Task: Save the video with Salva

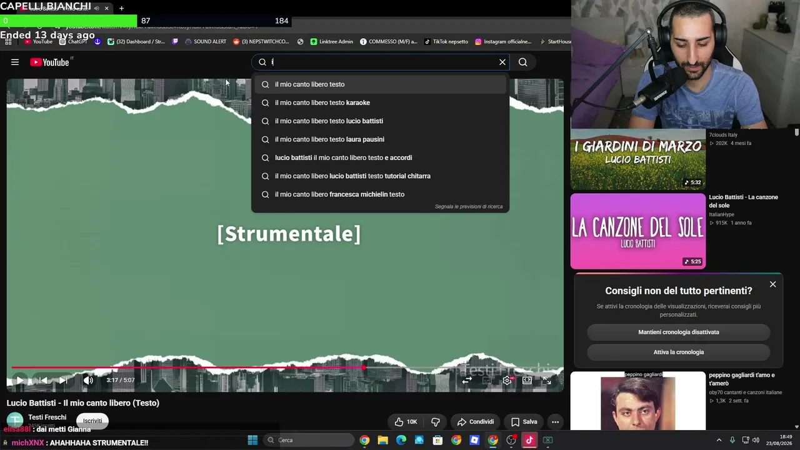Action: [x=524, y=422]
